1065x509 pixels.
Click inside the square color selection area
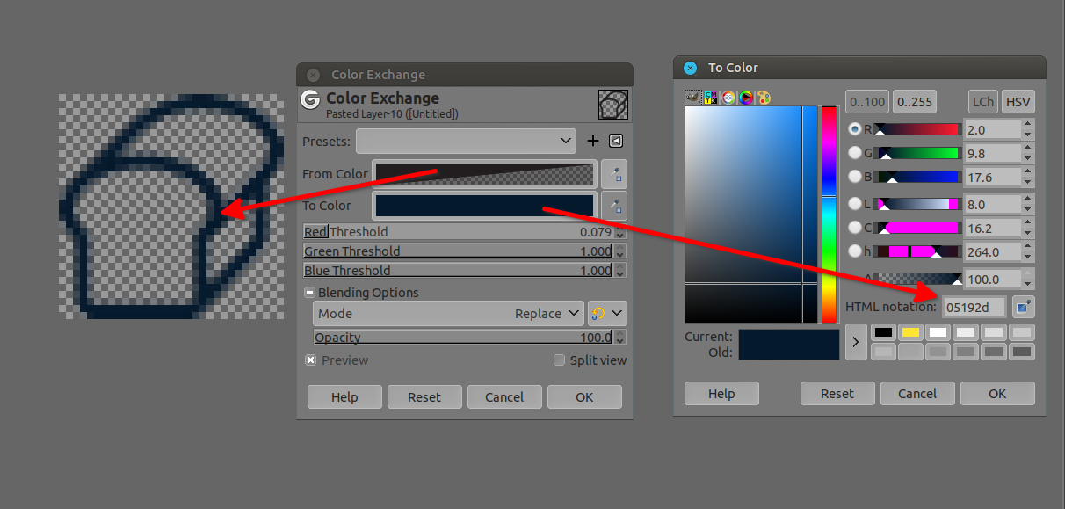pyautogui.click(x=750, y=215)
